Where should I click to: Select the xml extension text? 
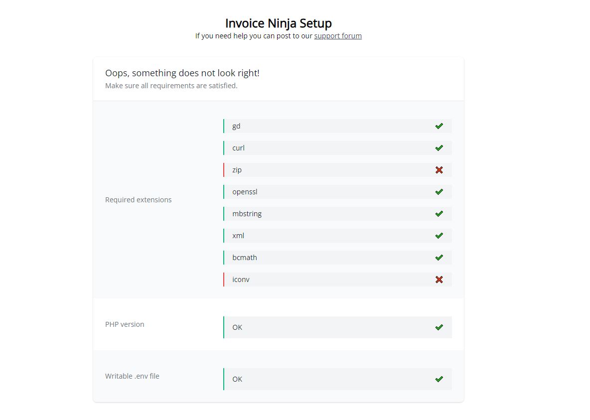tap(238, 236)
